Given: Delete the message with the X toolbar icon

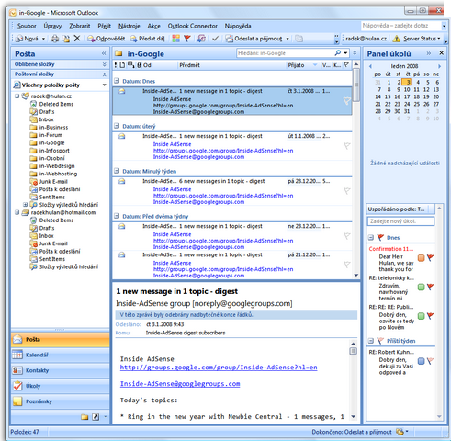Looking at the screenshot, I should 77,39.
